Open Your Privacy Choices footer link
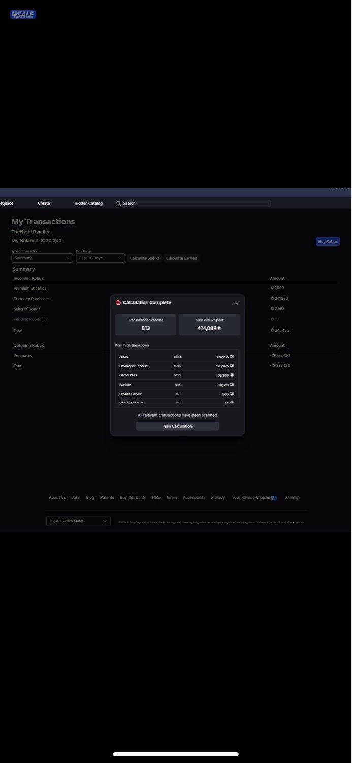352x763 pixels. point(251,498)
